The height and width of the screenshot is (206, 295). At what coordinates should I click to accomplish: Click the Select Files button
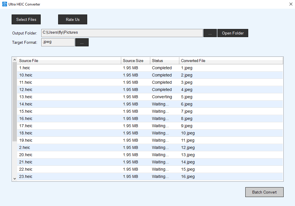click(x=26, y=19)
